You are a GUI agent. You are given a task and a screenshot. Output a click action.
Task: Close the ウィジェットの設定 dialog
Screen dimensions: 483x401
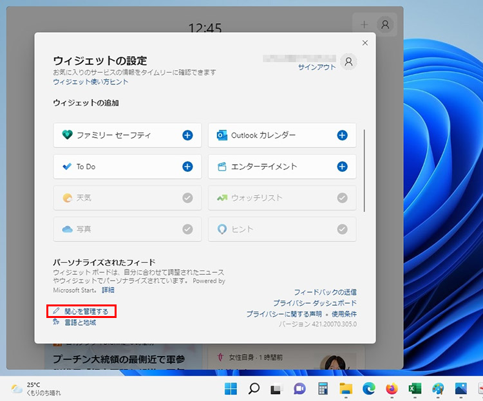tap(365, 43)
